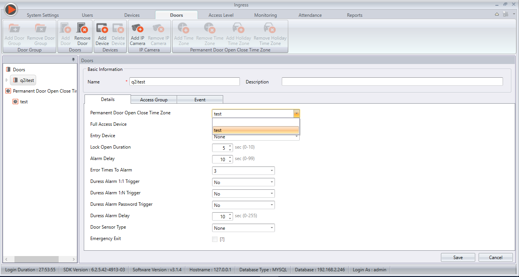Click the Add Door Group toolbar icon
Image resolution: width=519 pixels, height=277 pixels.
(x=14, y=28)
